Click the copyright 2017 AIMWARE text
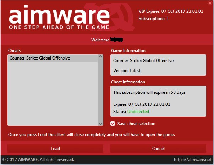The image size is (214, 165). pyautogui.click(x=38, y=160)
